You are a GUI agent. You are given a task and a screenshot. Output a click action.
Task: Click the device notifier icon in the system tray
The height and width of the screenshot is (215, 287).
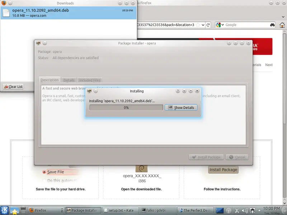pyautogui.click(x=253, y=211)
